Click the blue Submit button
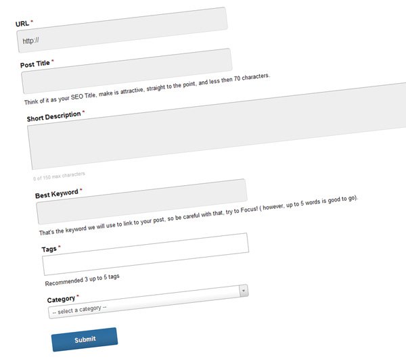Screen dimensions: 406x359 pos(85,339)
